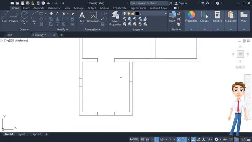252x142 pixels.
Task: Toggle layer freeze sun icon
Action: pyautogui.click(x=129, y=13)
